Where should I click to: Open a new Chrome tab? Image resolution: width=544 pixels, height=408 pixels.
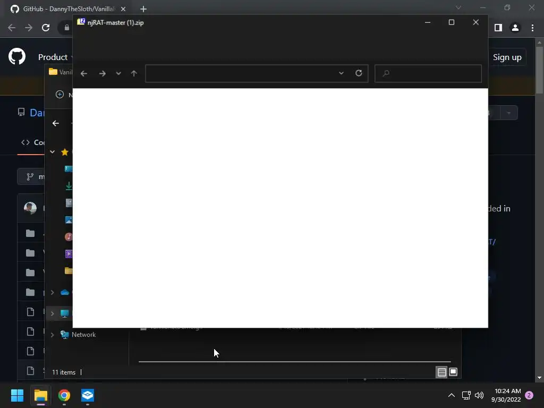pos(143,9)
